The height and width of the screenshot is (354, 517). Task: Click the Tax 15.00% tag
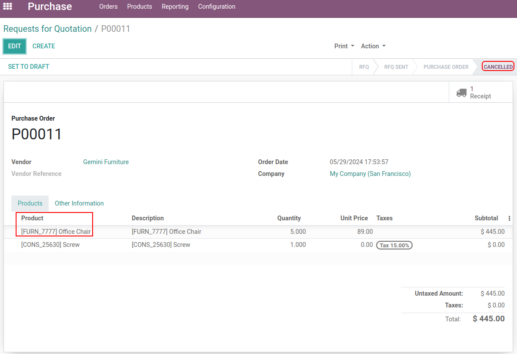[x=394, y=245]
